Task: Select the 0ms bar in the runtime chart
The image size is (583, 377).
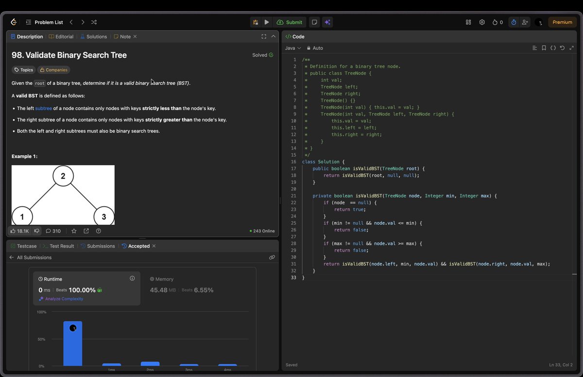Action: pos(72,344)
